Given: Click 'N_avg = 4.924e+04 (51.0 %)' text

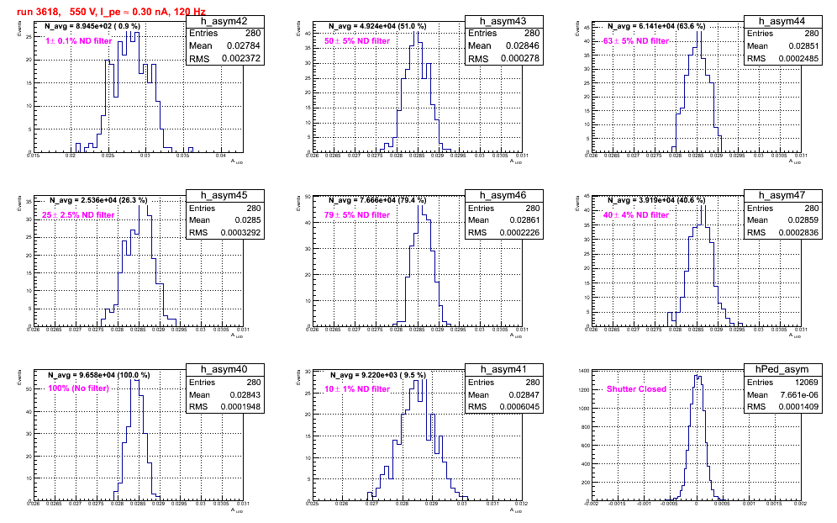Looking at the screenshot, I should click(x=377, y=25).
